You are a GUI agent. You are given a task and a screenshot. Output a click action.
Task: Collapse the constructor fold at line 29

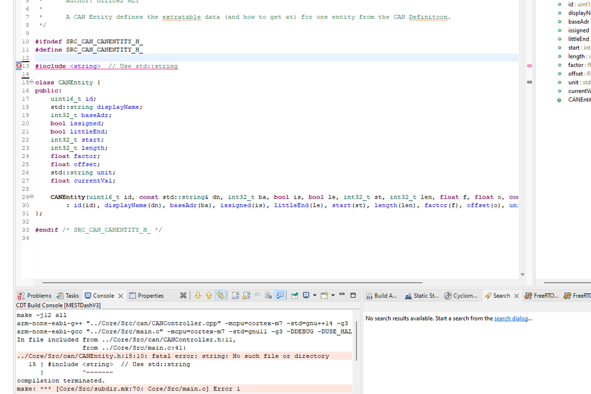click(x=31, y=196)
